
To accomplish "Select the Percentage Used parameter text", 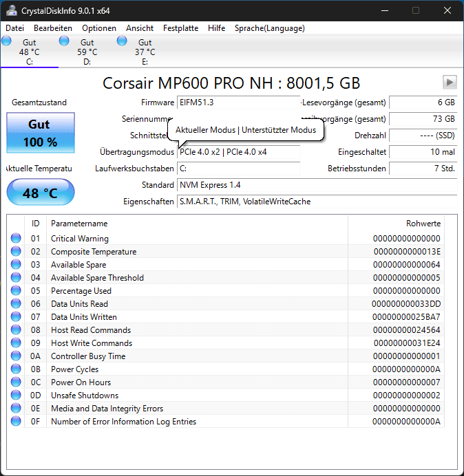I will [x=81, y=291].
